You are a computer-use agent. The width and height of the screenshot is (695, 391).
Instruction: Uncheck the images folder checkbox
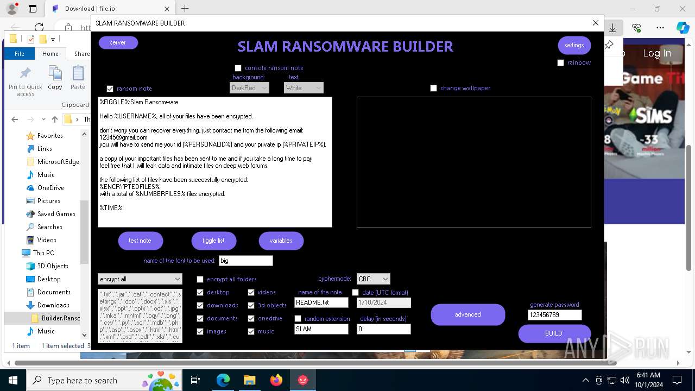coord(200,332)
